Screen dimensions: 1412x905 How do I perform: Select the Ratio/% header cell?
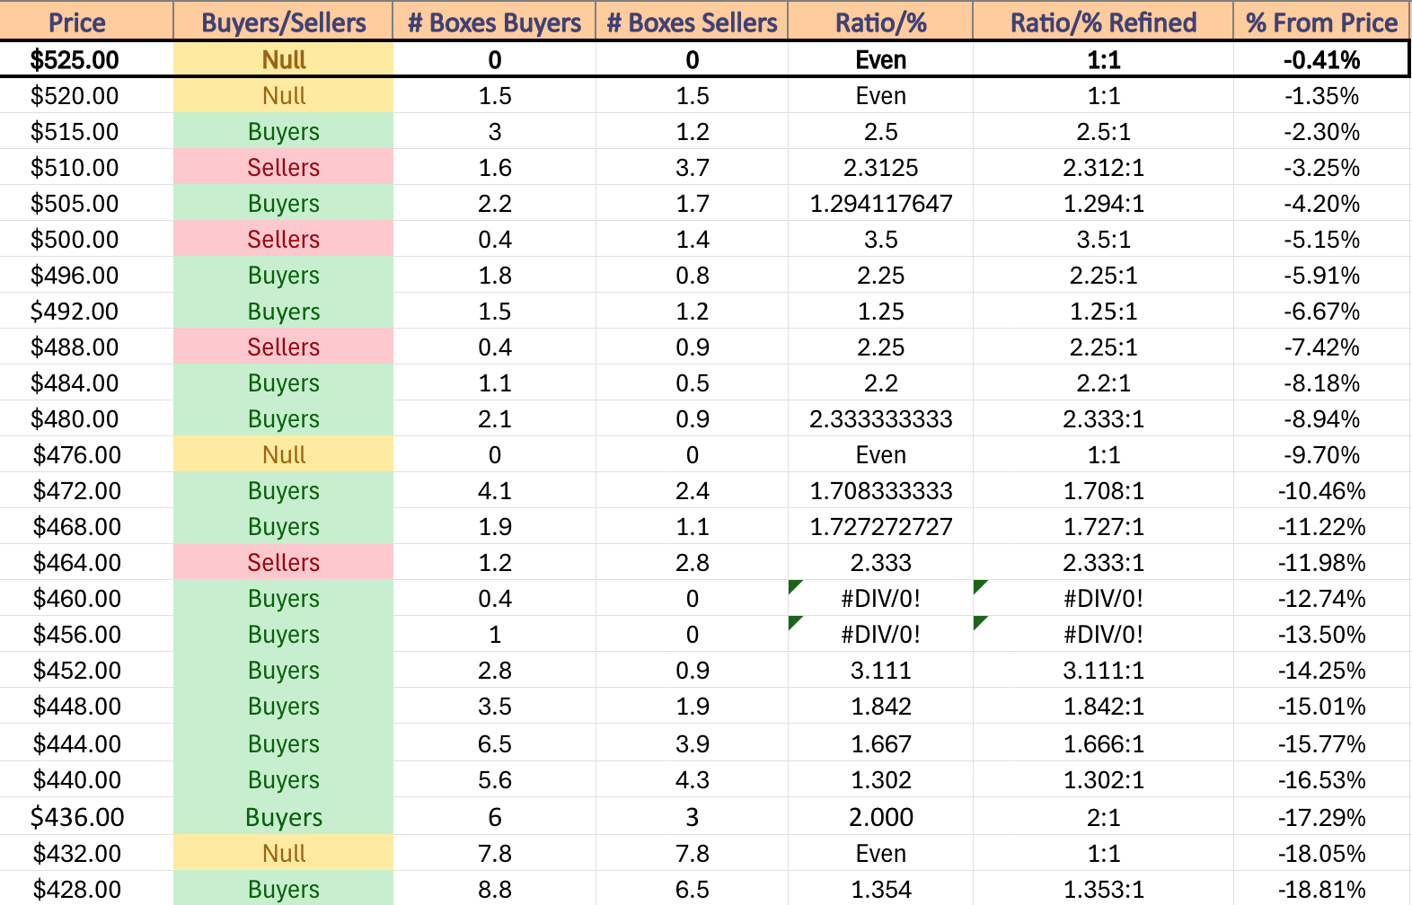[x=880, y=22]
